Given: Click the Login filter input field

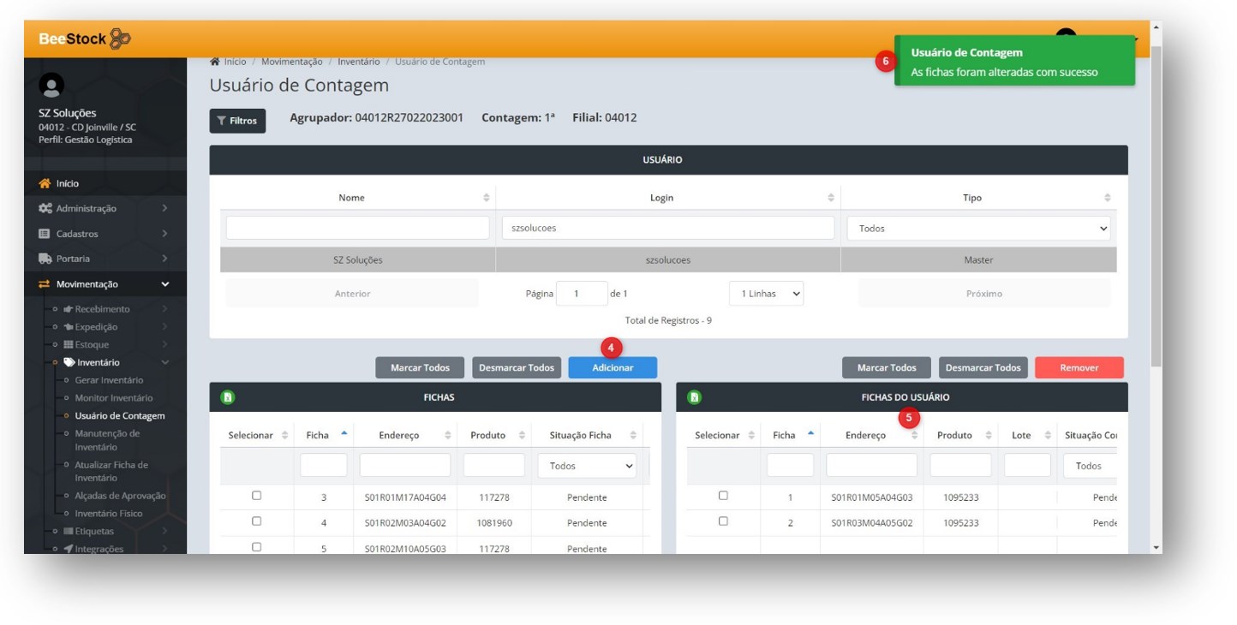Looking at the screenshot, I should pos(666,229).
